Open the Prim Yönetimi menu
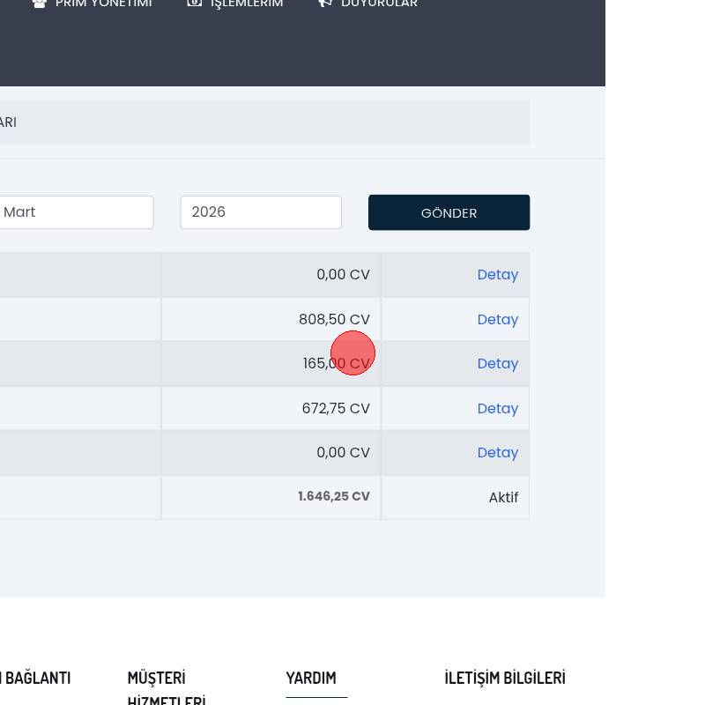This screenshot has height=705, width=705. (103, 4)
